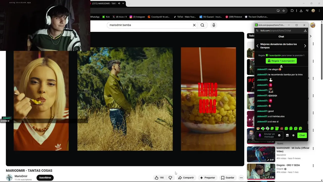Open the Kick bookmark

106,17
